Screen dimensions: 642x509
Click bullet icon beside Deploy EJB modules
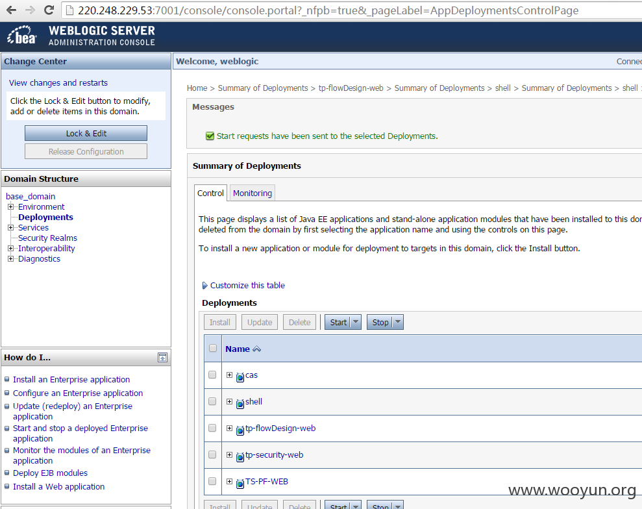tap(6, 473)
